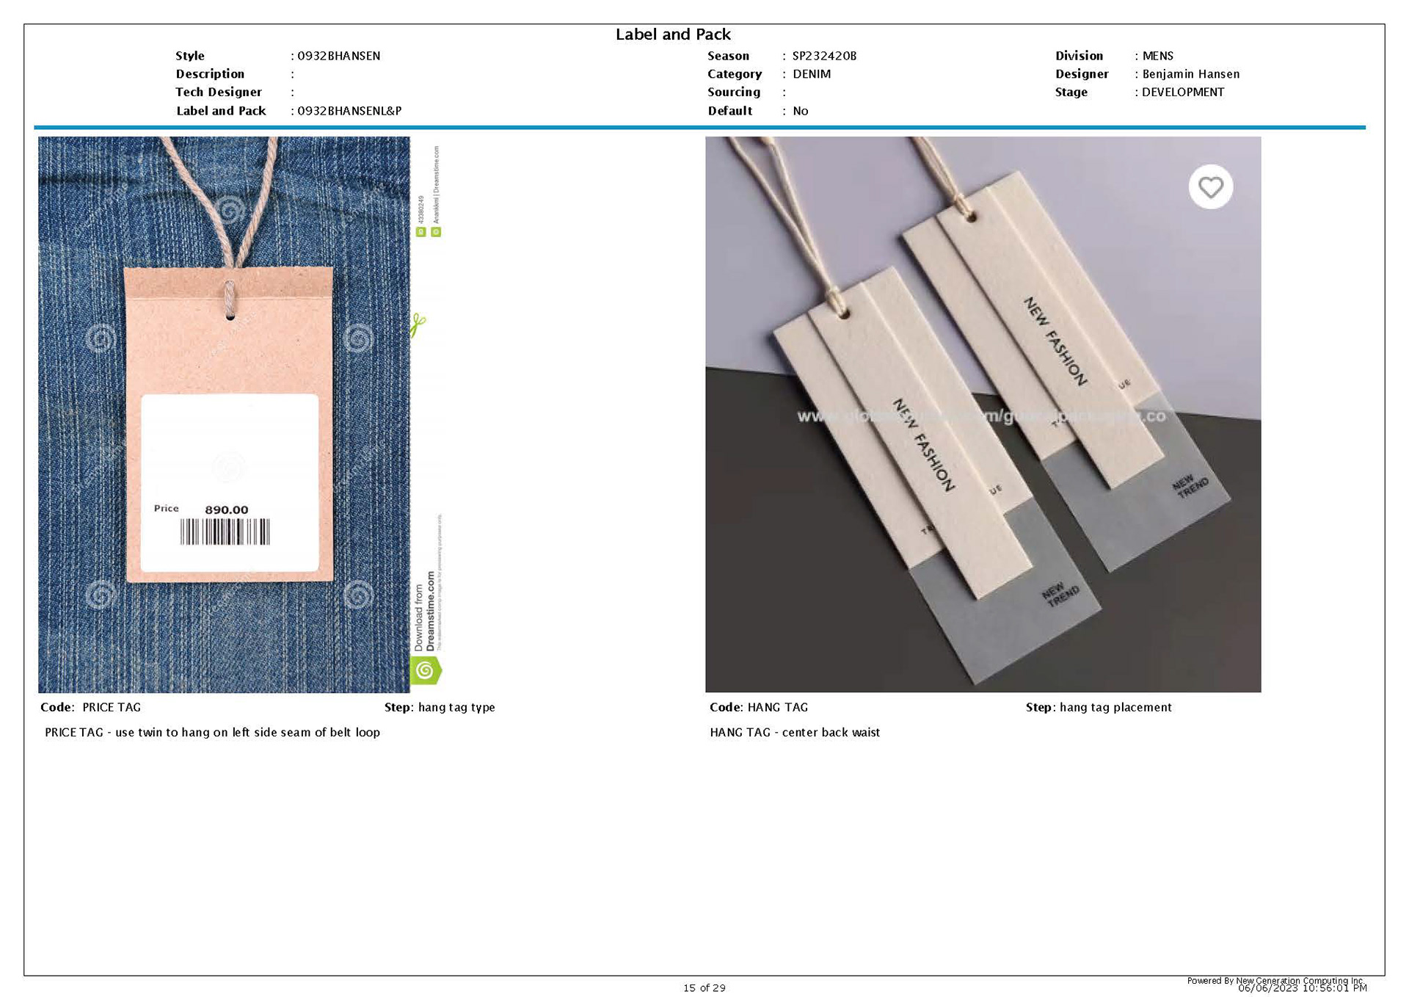Image resolution: width=1409 pixels, height=997 pixels.
Task: Click the Label and Pack title
Action: pos(673,35)
